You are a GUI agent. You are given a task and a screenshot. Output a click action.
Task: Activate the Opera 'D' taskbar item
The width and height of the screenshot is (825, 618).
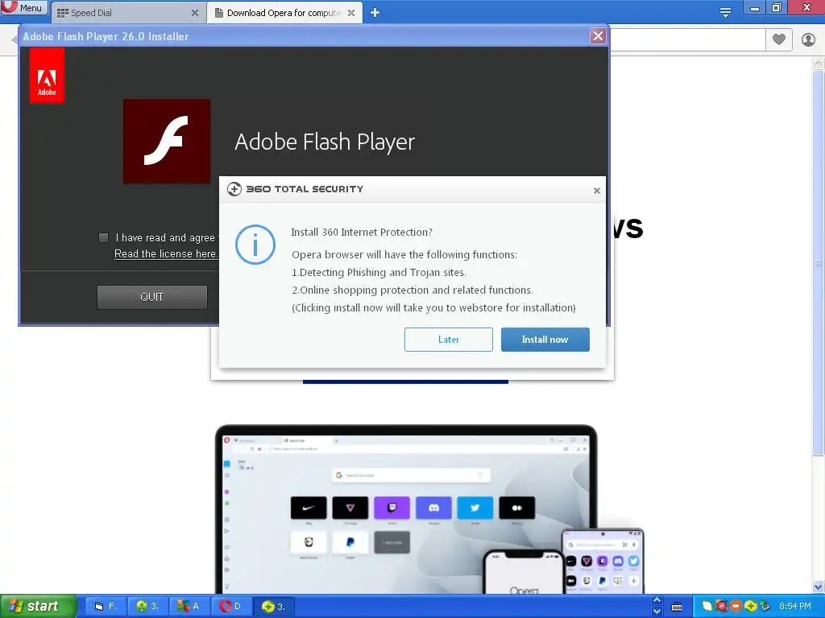pyautogui.click(x=231, y=606)
